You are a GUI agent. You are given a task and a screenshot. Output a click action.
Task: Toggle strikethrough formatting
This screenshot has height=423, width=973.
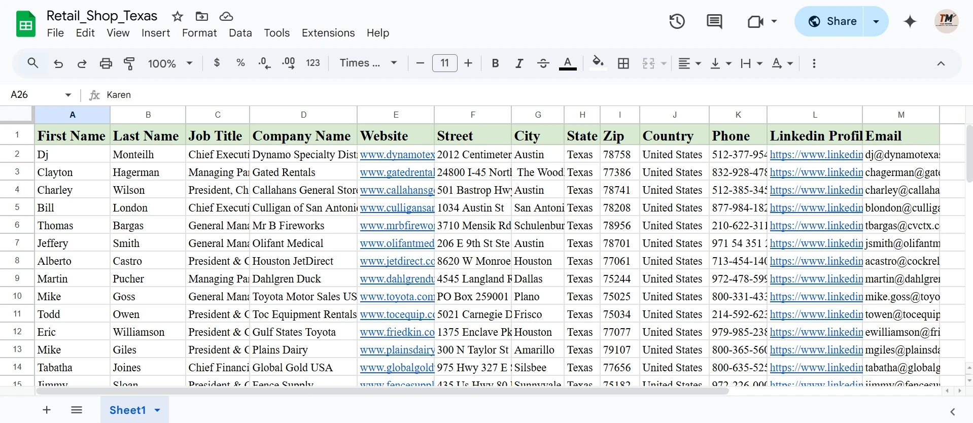[x=543, y=63]
